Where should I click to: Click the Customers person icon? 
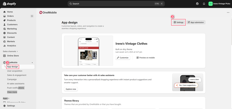pos(4,25)
